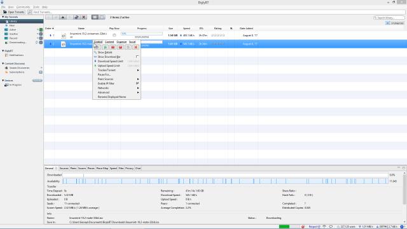The image size is (407, 229).
Task: Switch to the Files tab in details
Action: (121, 168)
